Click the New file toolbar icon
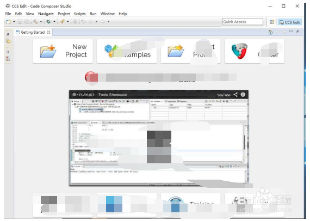This screenshot has width=310, height=221. [8, 22]
